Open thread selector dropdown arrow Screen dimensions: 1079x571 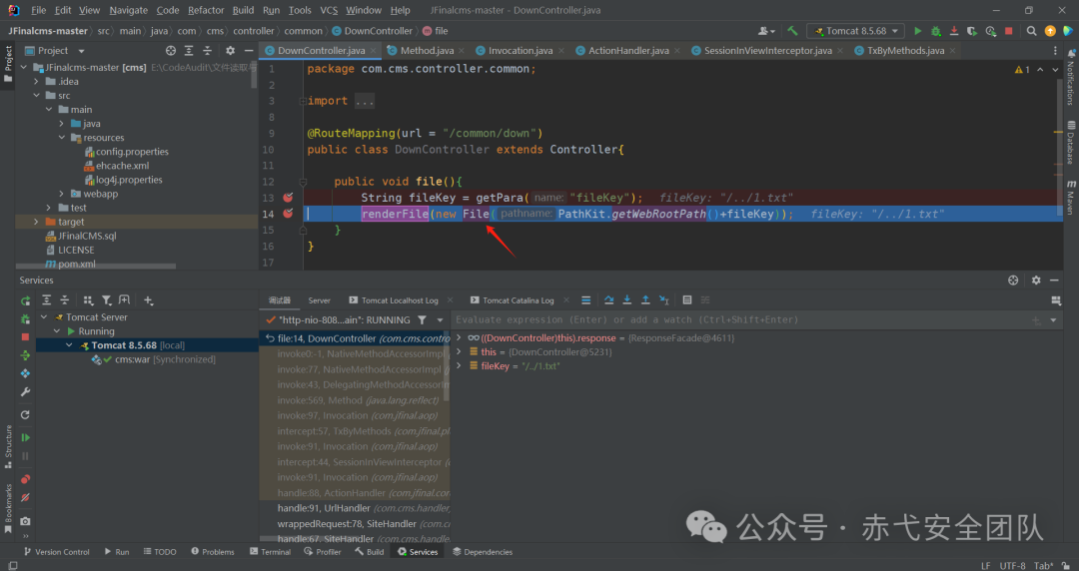pos(440,319)
